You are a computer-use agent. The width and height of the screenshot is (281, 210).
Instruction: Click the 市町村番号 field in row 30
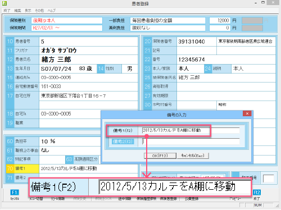point(197,105)
